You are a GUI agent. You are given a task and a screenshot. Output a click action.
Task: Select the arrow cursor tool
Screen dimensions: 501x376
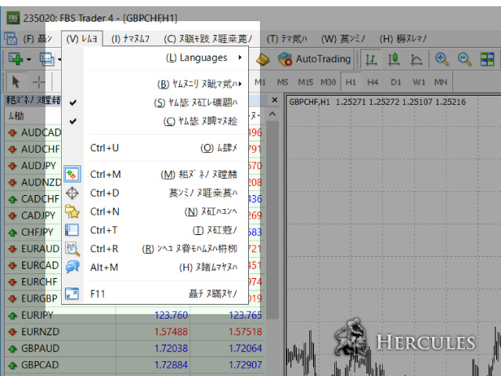[x=16, y=81]
